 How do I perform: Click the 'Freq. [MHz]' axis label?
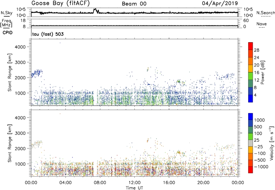[7, 23]
